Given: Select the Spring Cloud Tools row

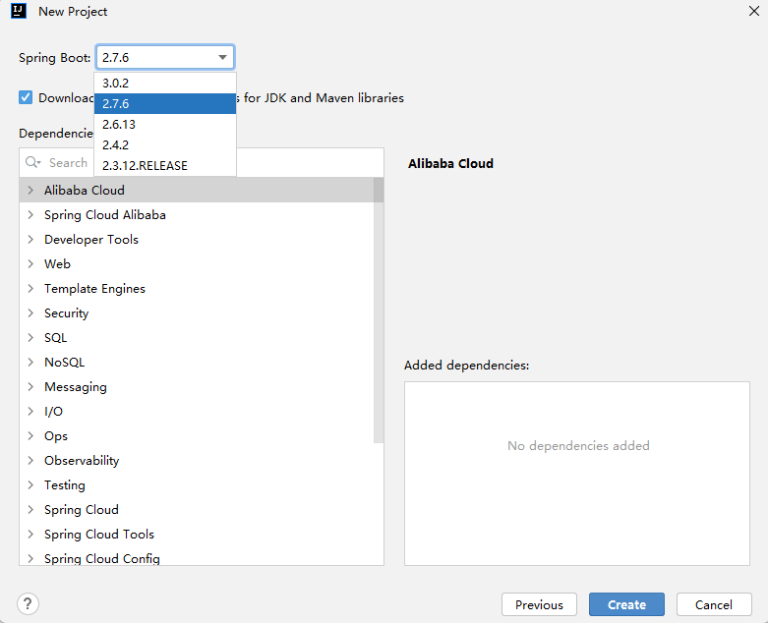Looking at the screenshot, I should pyautogui.click(x=197, y=534).
